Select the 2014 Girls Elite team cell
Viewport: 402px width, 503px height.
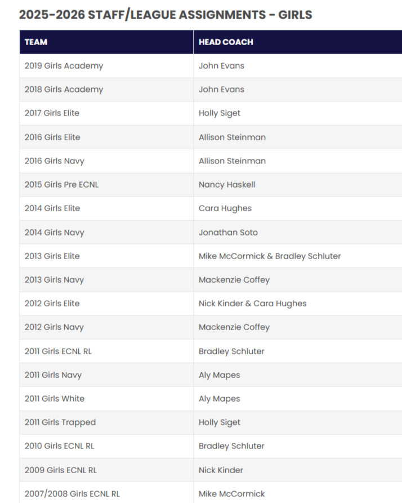tap(106, 208)
